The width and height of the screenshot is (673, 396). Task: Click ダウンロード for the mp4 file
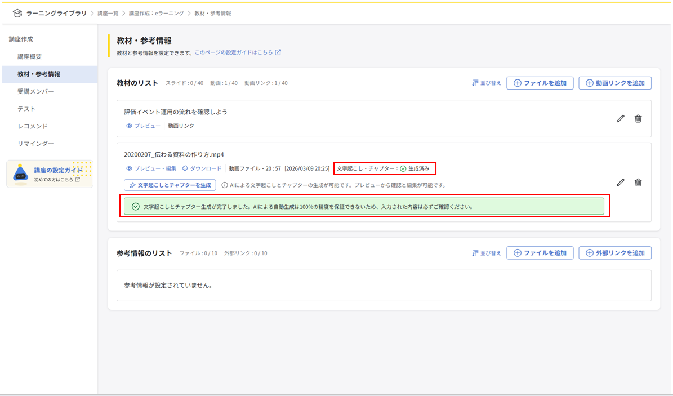[202, 168]
